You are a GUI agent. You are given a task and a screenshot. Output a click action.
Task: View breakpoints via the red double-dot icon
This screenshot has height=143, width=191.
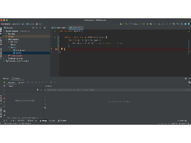point(4,99)
